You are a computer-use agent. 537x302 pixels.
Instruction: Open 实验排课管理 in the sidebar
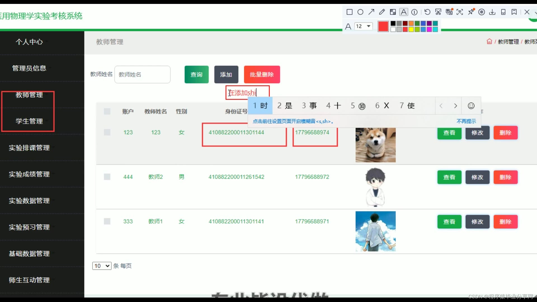pyautogui.click(x=29, y=148)
